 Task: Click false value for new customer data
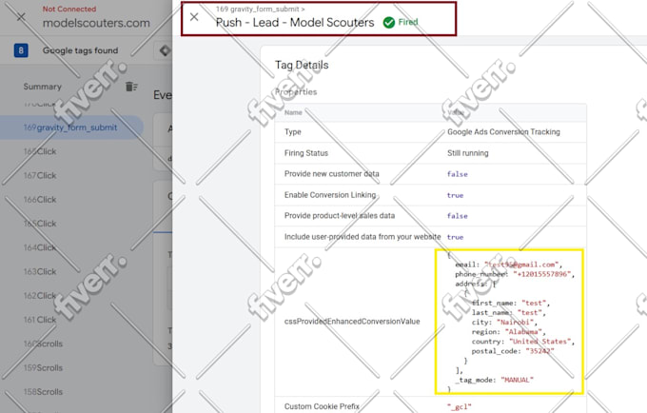pyautogui.click(x=458, y=174)
